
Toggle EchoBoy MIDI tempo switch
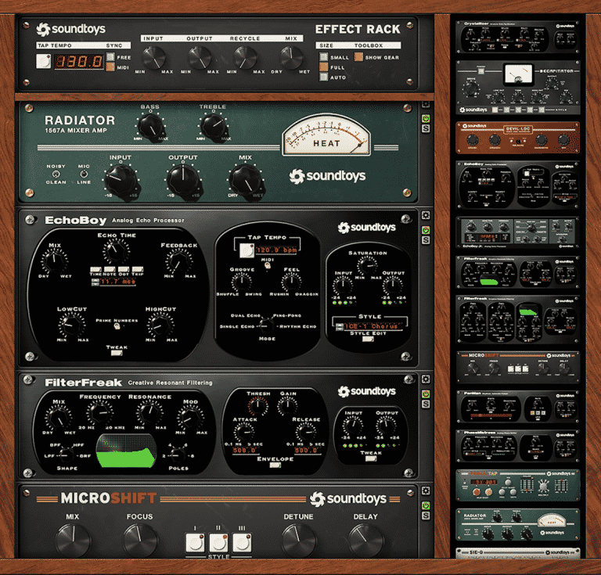[x=268, y=265]
